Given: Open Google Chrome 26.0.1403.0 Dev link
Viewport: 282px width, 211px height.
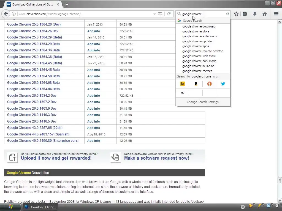Looking at the screenshot, I should (x=32, y=108).
